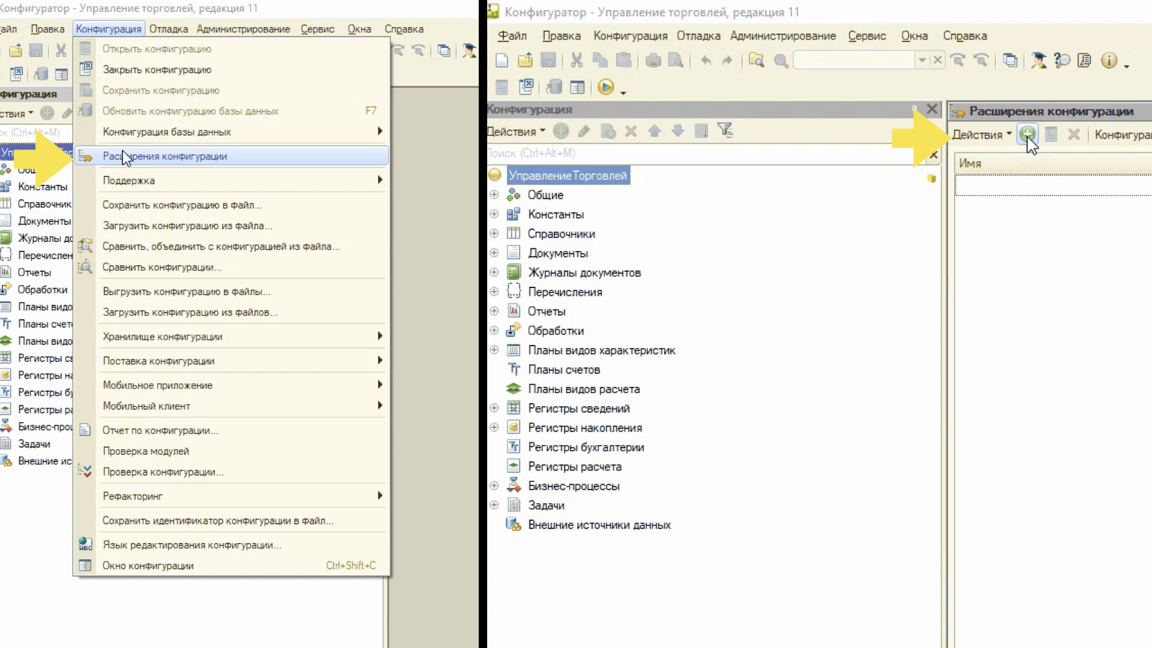Screen dimensions: 1152x648
Task: Select Расширения конфигурации menu entry
Action: (x=232, y=156)
